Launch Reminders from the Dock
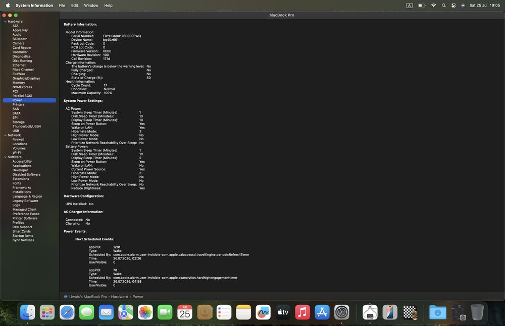This screenshot has width=505, height=326. tap(224, 312)
